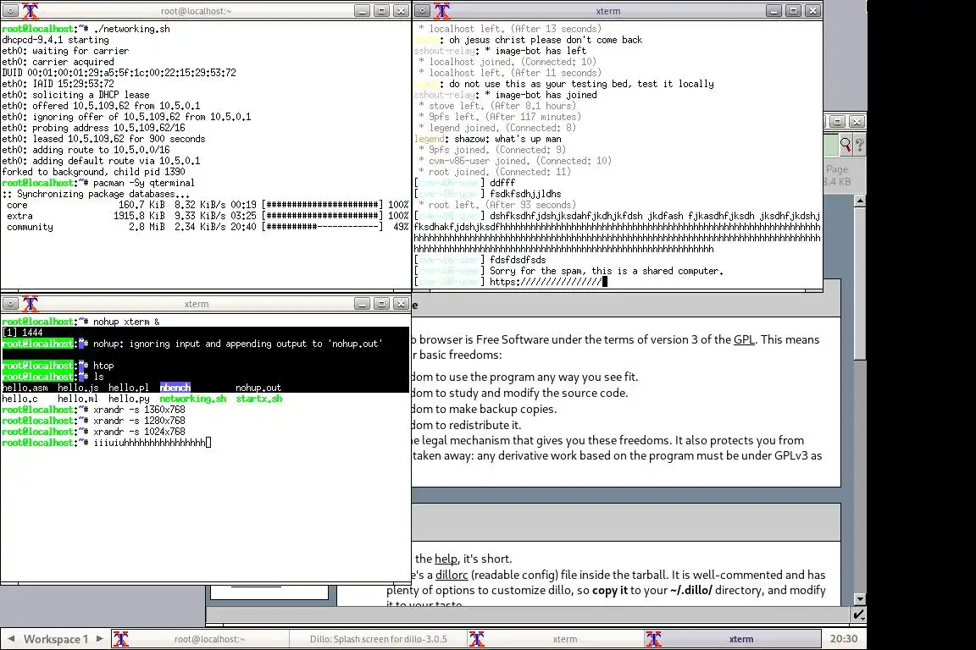Switch to previous workspace with left arrow
Viewport: 976px width, 650px height.
(x=10, y=639)
